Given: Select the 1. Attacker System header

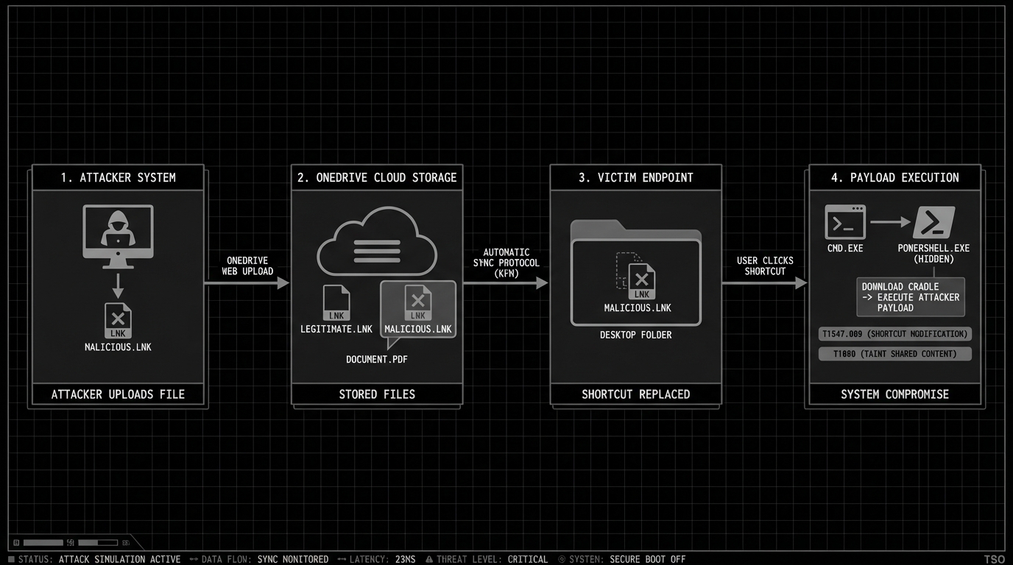Looking at the screenshot, I should point(118,177).
